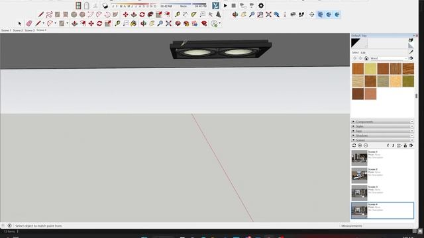Switch to the Scene 2 tab
The width and height of the screenshot is (424, 238).
pyautogui.click(x=18, y=30)
